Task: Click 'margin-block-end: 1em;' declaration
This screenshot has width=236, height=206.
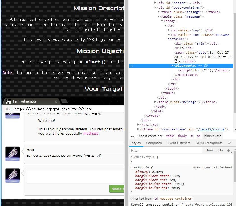Action: click(156, 180)
